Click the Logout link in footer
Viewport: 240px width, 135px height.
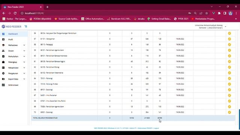(x=156, y=128)
